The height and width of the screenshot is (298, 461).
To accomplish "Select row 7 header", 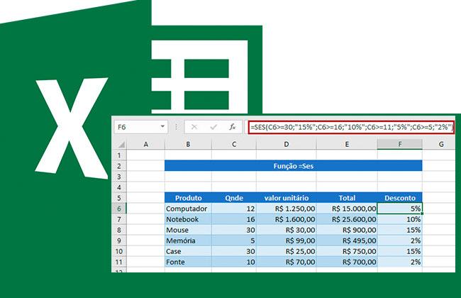I will coord(119,219).
